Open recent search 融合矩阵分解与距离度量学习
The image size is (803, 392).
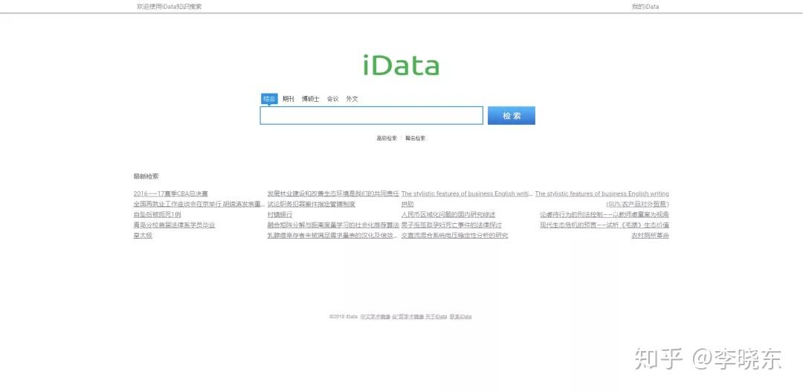pyautogui.click(x=333, y=225)
